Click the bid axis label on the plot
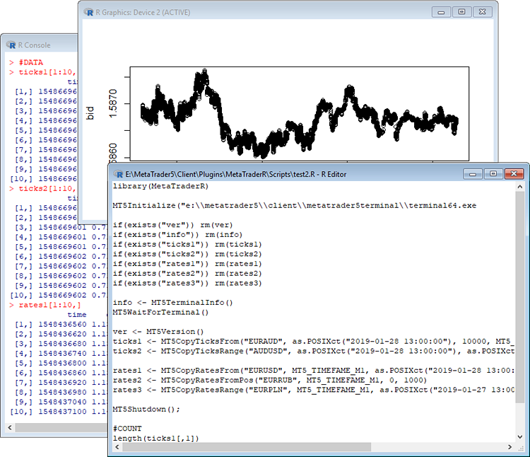 pyautogui.click(x=90, y=112)
